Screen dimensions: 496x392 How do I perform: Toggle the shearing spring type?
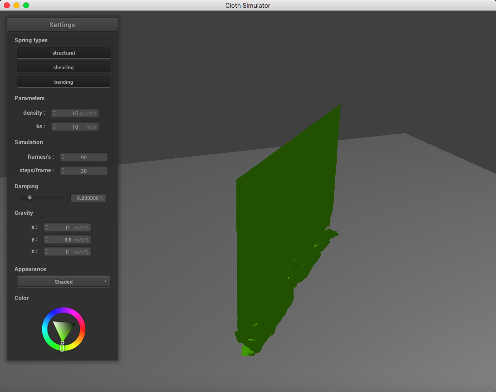point(63,67)
